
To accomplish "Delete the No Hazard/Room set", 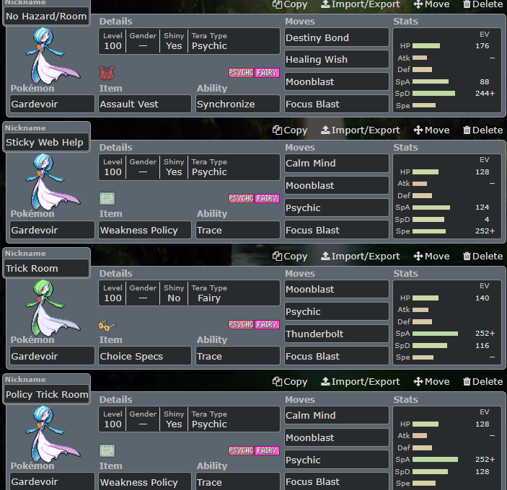I will tap(482, 4).
